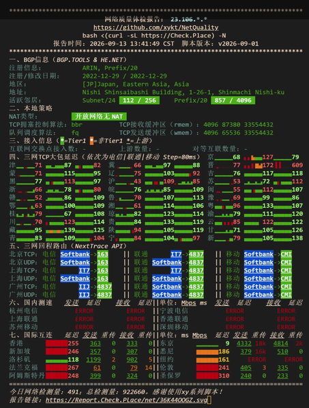The image size is (309, 408).
Task: Click the bash curl Check.Place command line
Action: point(154,35)
